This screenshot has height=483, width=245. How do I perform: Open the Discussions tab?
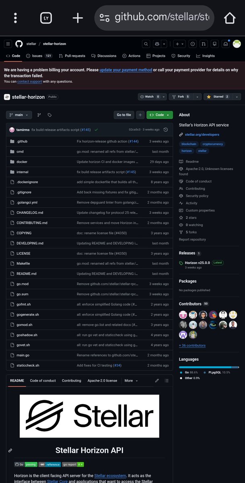tap(104, 56)
